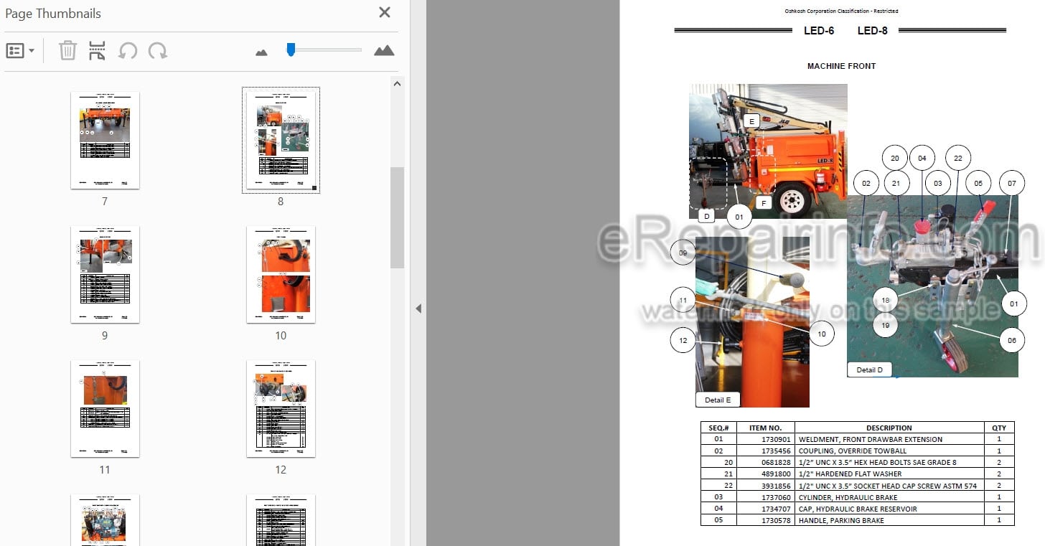Rotate pages counterclockwise
Screen dimensions: 1045x546
pyautogui.click(x=128, y=51)
